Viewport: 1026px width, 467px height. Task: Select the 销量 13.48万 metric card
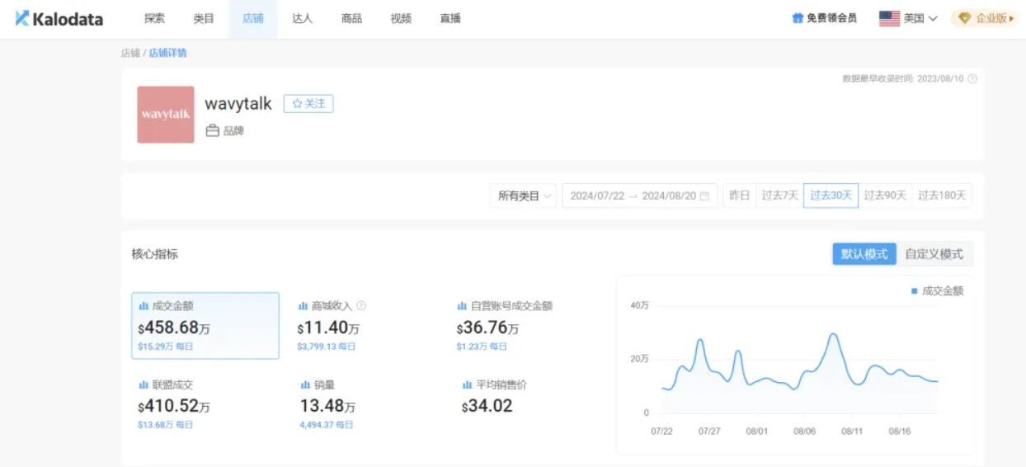pos(327,404)
